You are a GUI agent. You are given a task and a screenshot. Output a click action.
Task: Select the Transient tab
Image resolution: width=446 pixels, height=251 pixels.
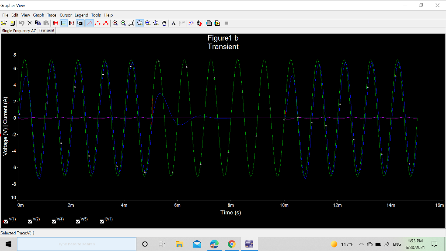pyautogui.click(x=46, y=31)
